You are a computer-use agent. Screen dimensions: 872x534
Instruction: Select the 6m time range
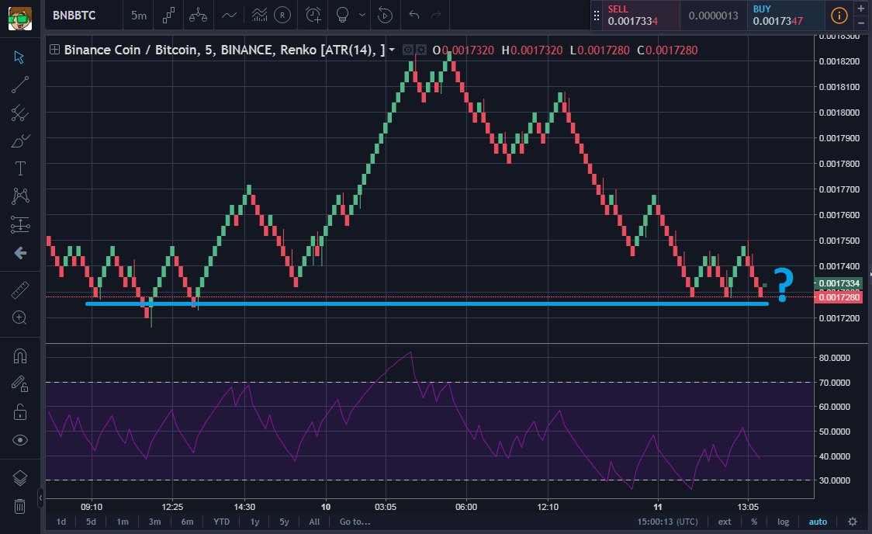pyautogui.click(x=187, y=522)
